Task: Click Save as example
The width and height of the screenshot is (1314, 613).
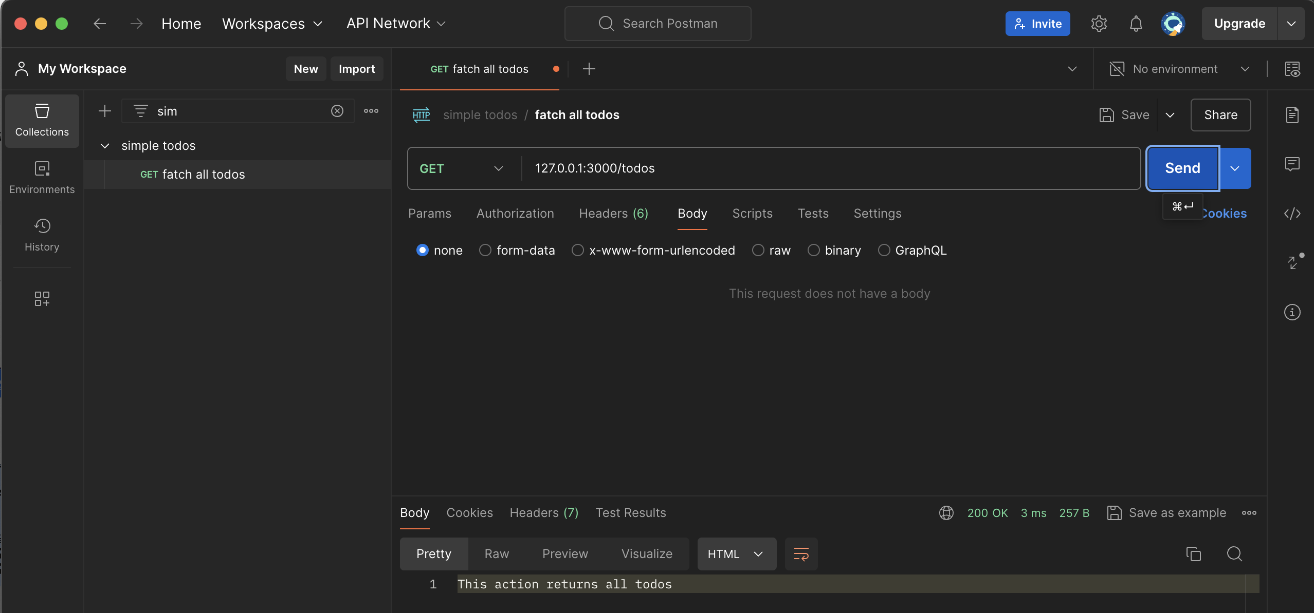Action: click(1166, 513)
